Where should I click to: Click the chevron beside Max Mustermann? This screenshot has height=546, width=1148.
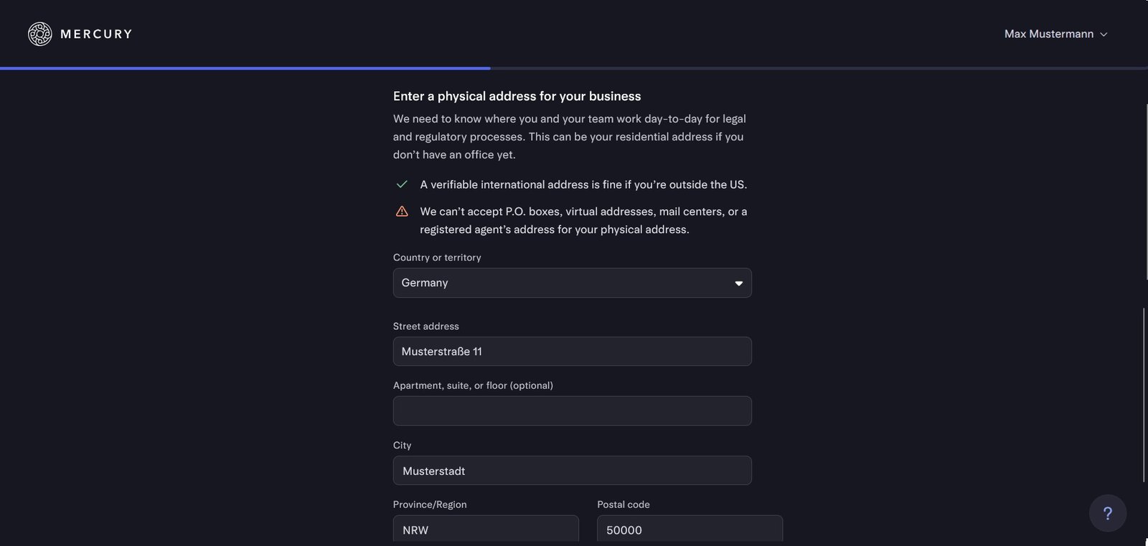[x=1104, y=34]
